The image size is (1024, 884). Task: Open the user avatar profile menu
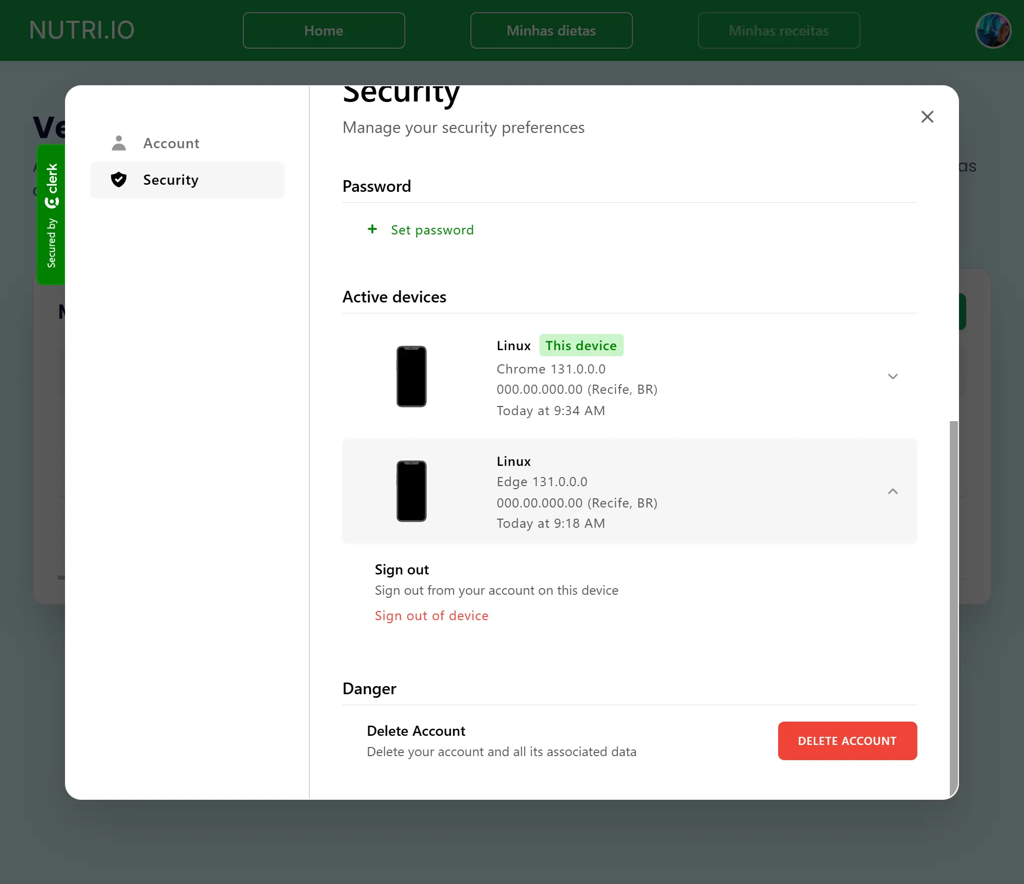(x=993, y=30)
